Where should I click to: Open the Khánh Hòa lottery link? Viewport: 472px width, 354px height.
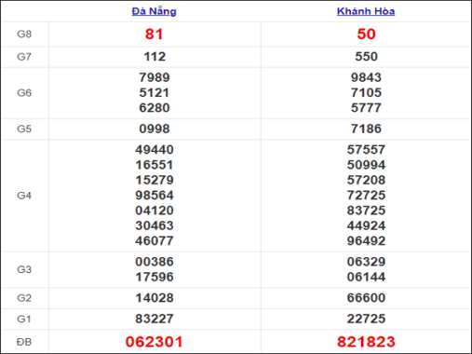(x=366, y=11)
